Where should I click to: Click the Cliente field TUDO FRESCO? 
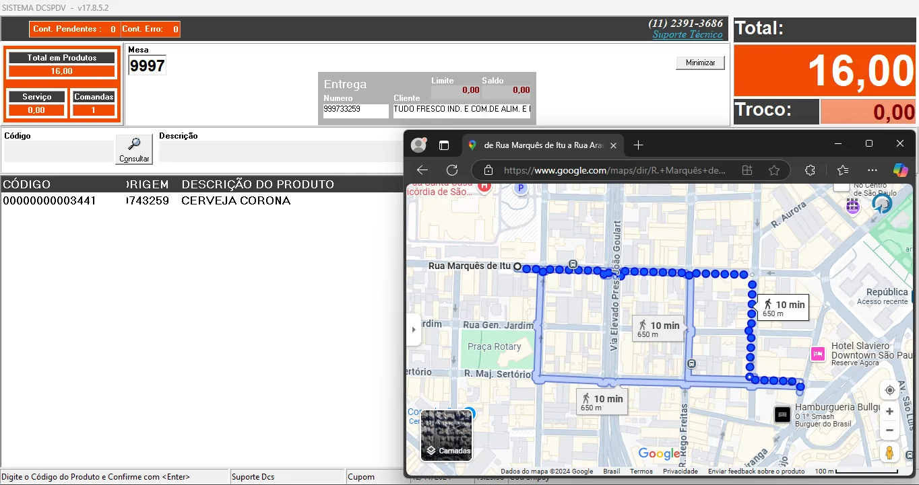(x=462, y=111)
